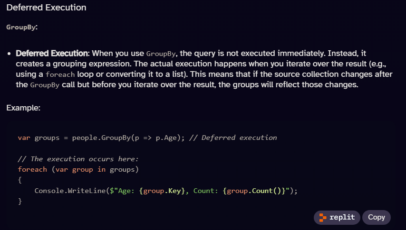Click the bullet point marker

[x=10, y=54]
